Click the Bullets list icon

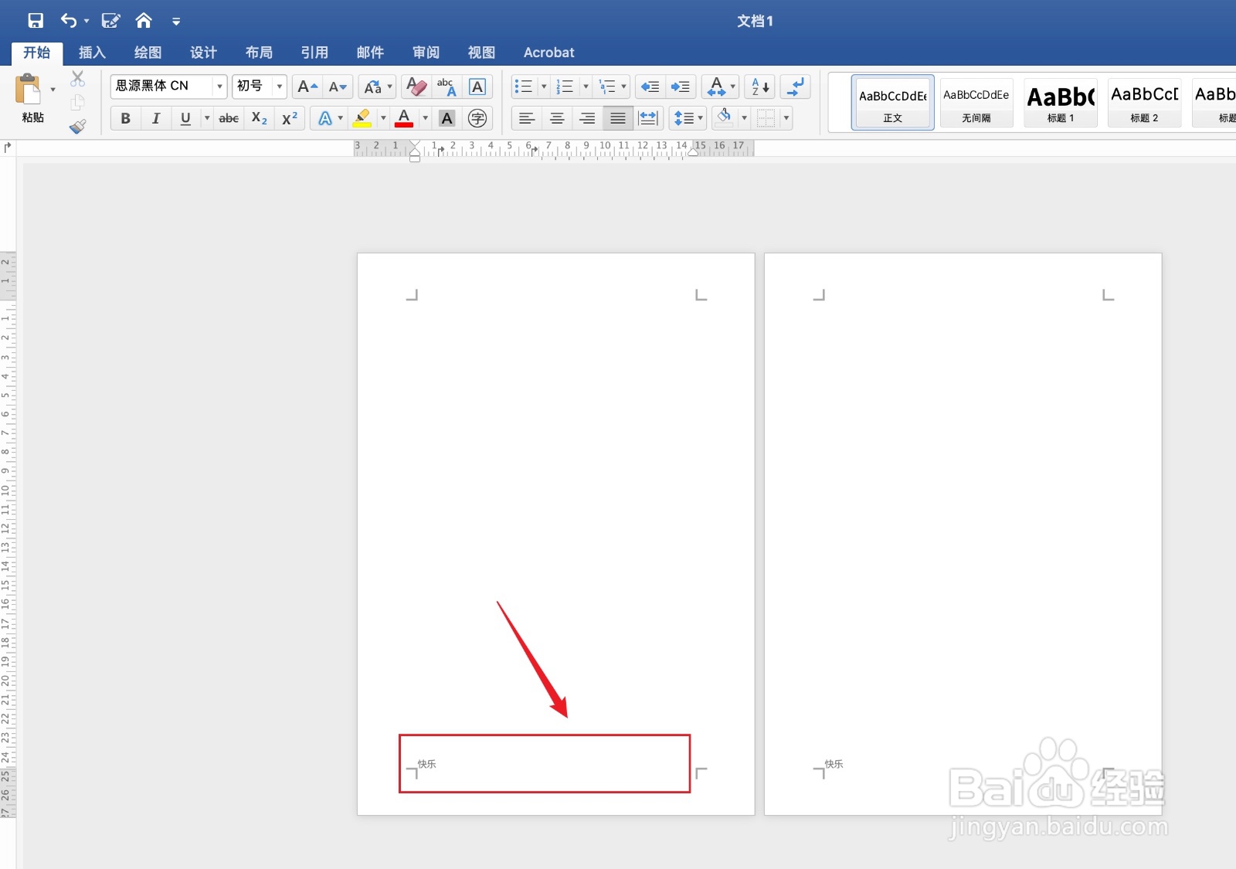pos(524,87)
